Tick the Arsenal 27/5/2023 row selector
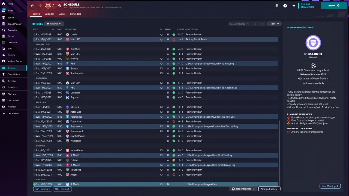 pos(35,175)
